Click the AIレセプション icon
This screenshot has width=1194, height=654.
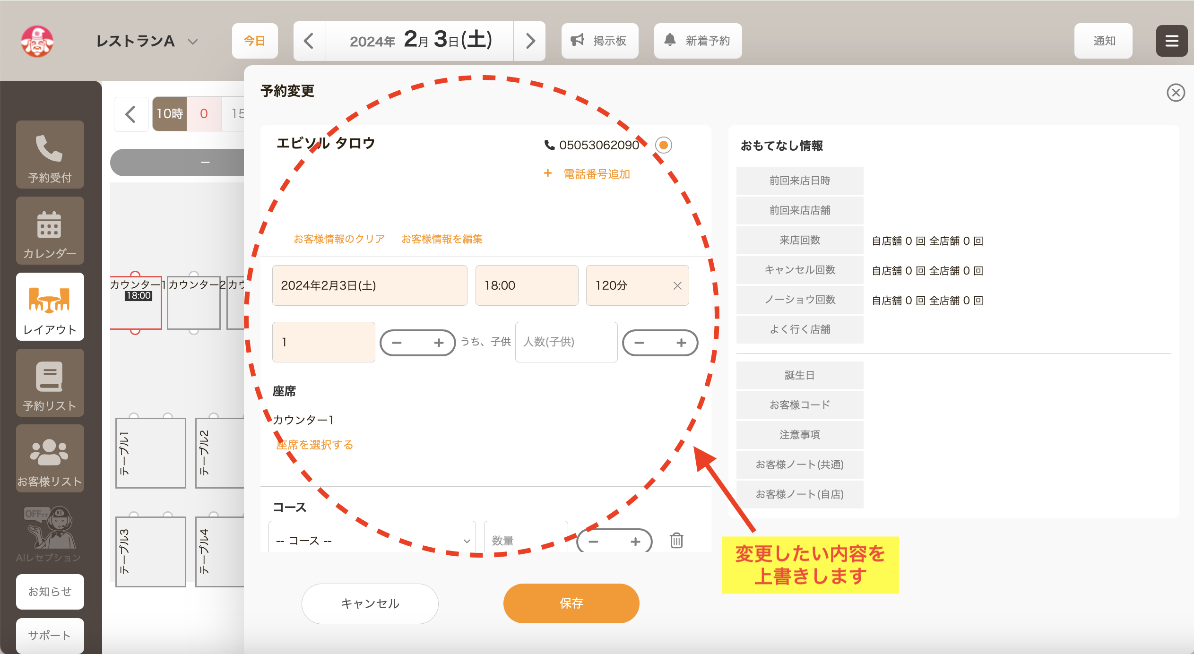point(50,534)
